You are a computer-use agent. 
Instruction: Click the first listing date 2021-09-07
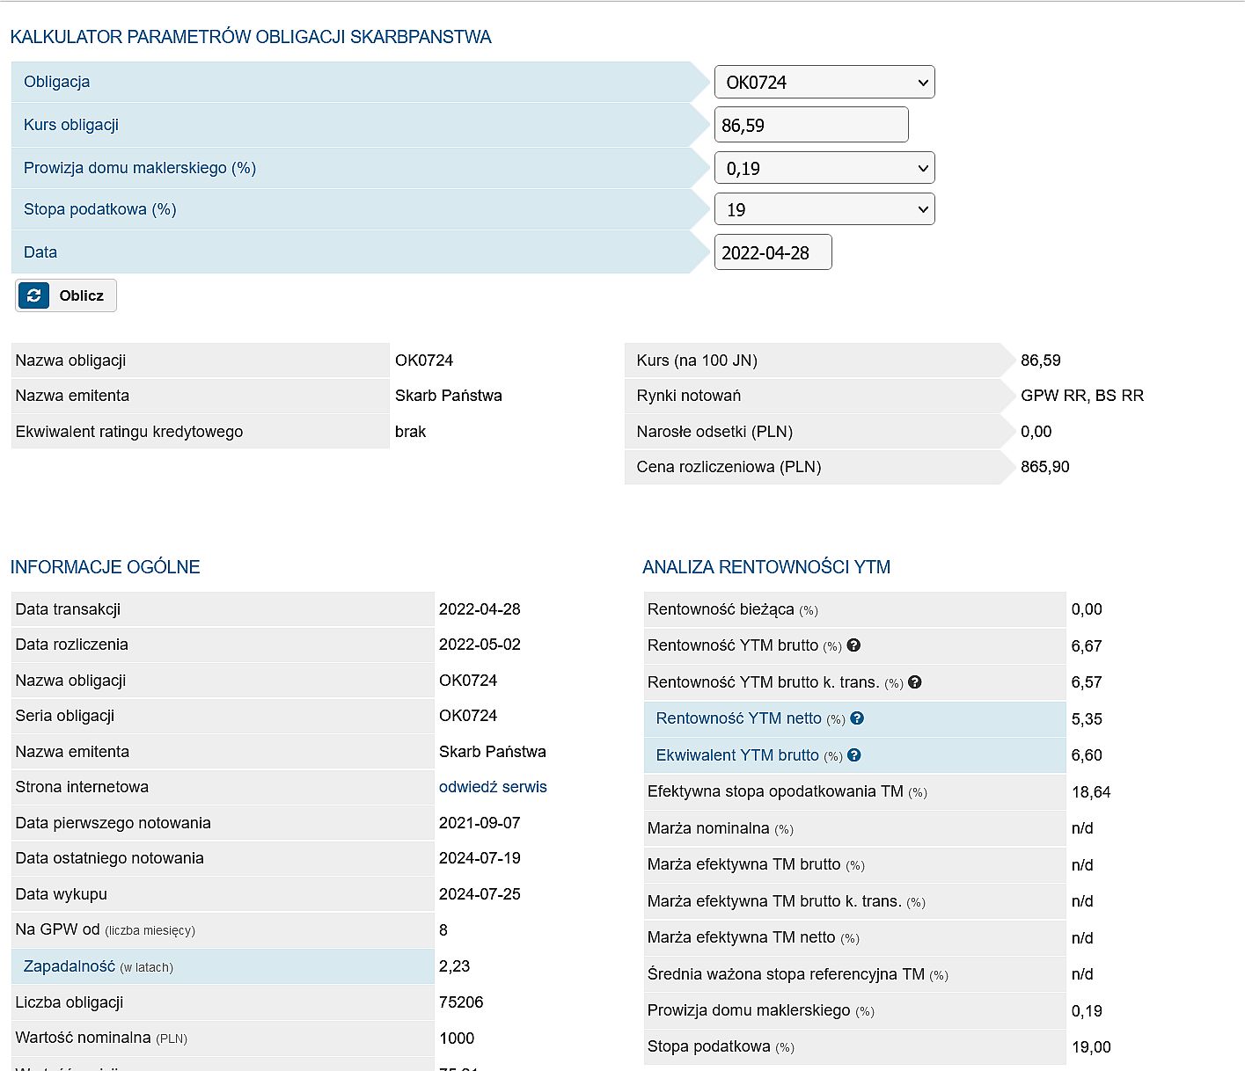click(x=480, y=823)
